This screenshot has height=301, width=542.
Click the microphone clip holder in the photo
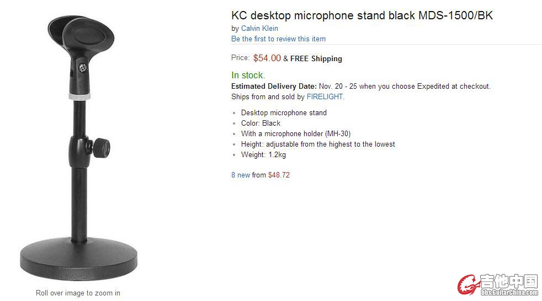click(81, 40)
